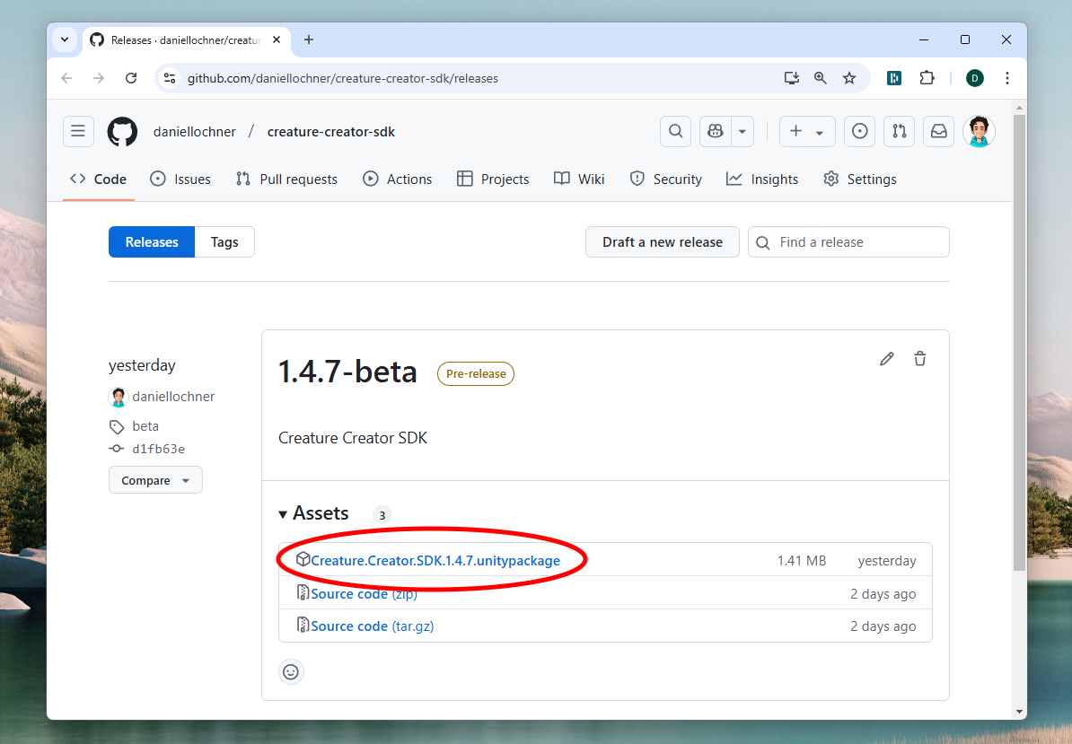
Task: Click install app icon in address bar
Action: coord(792,78)
